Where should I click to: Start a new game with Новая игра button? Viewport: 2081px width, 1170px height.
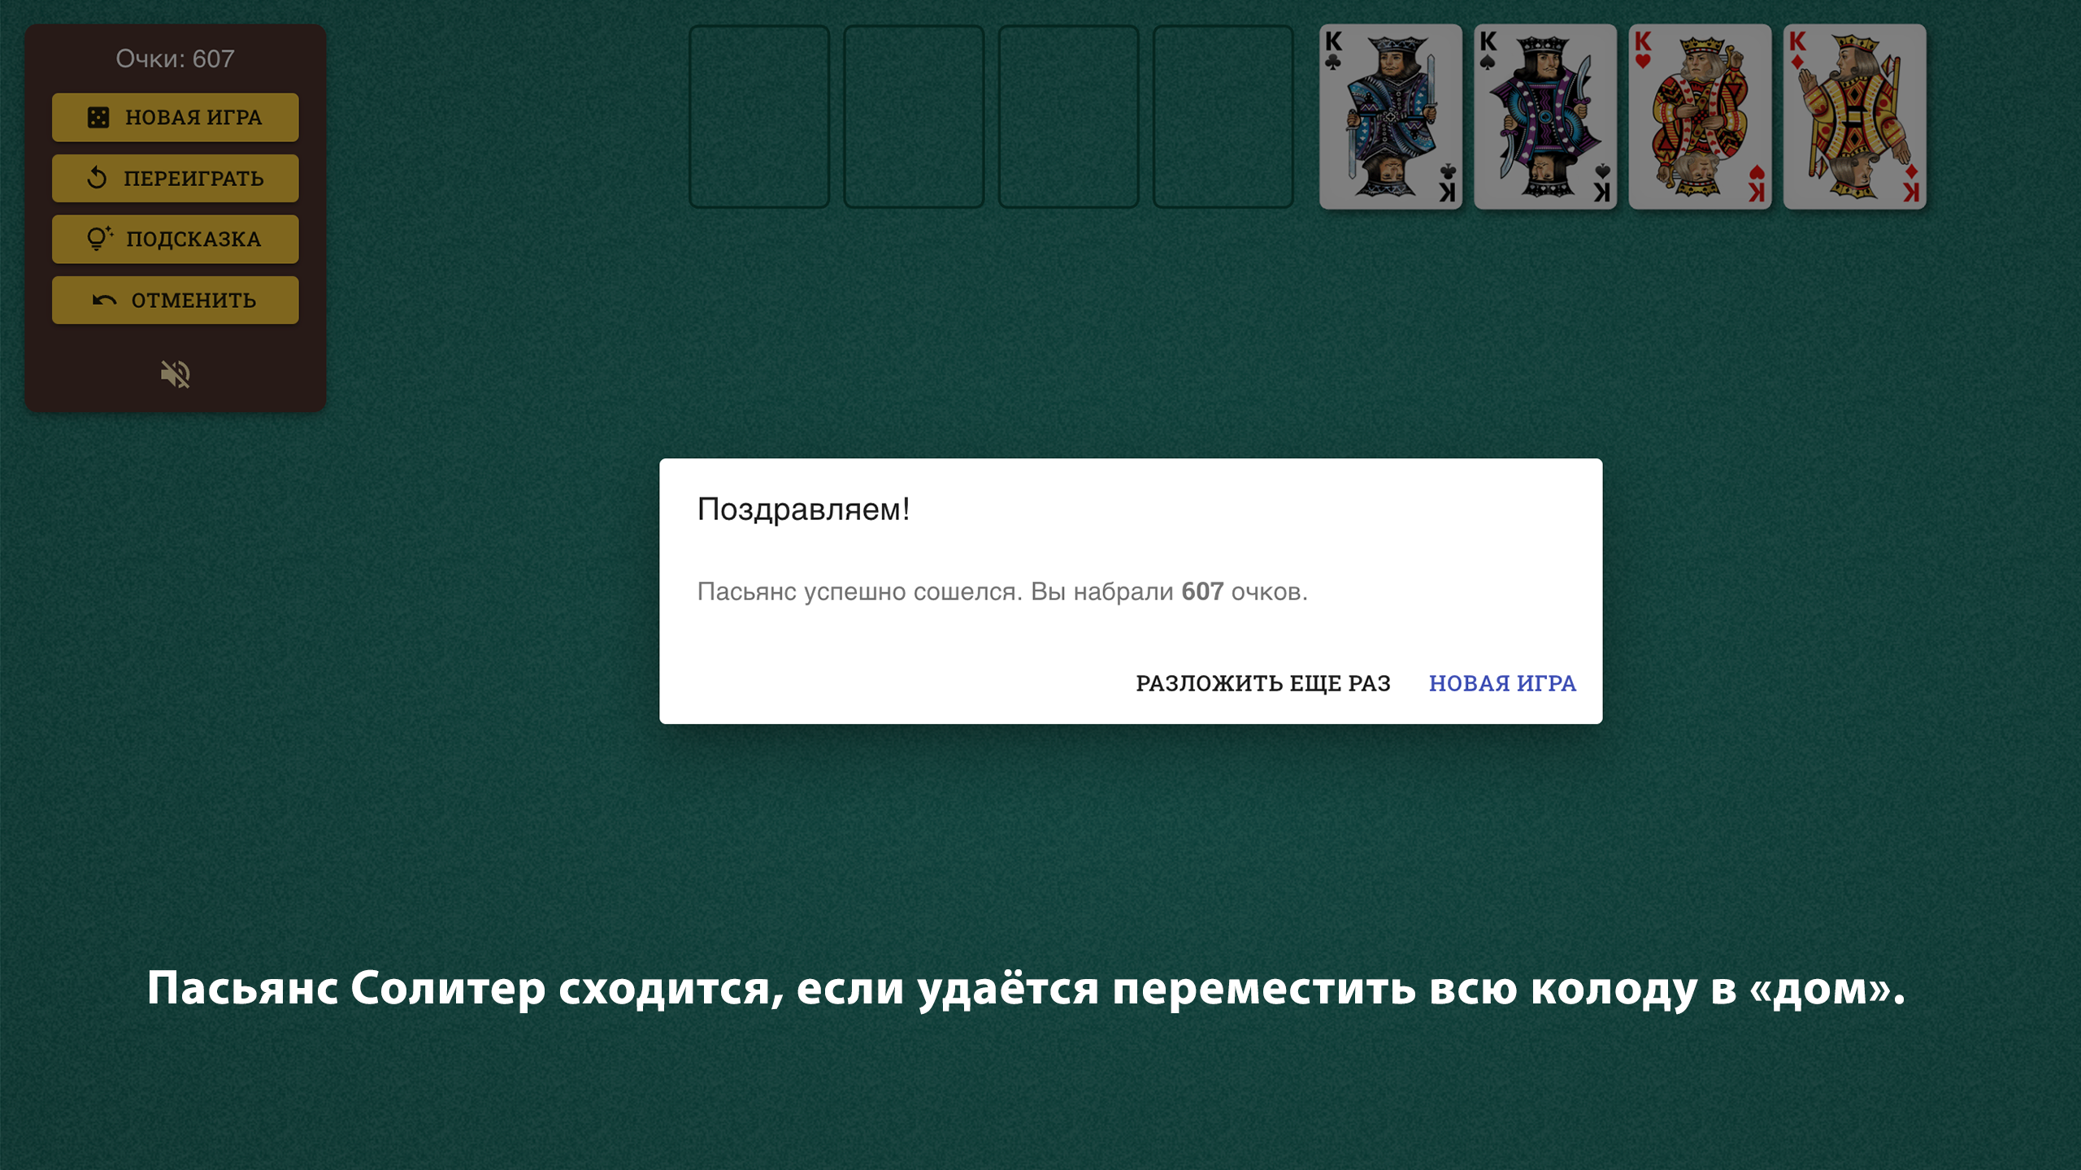coord(175,116)
